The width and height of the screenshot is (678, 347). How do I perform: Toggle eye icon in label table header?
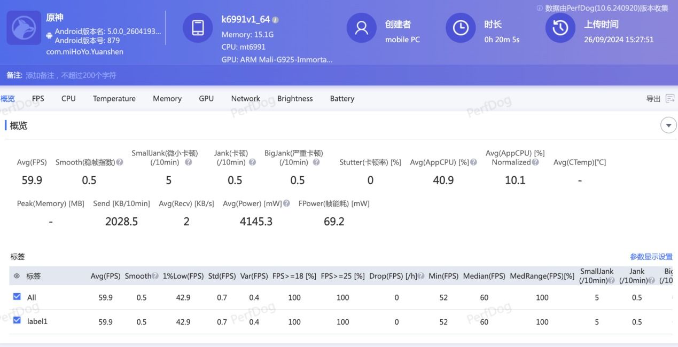click(17, 276)
